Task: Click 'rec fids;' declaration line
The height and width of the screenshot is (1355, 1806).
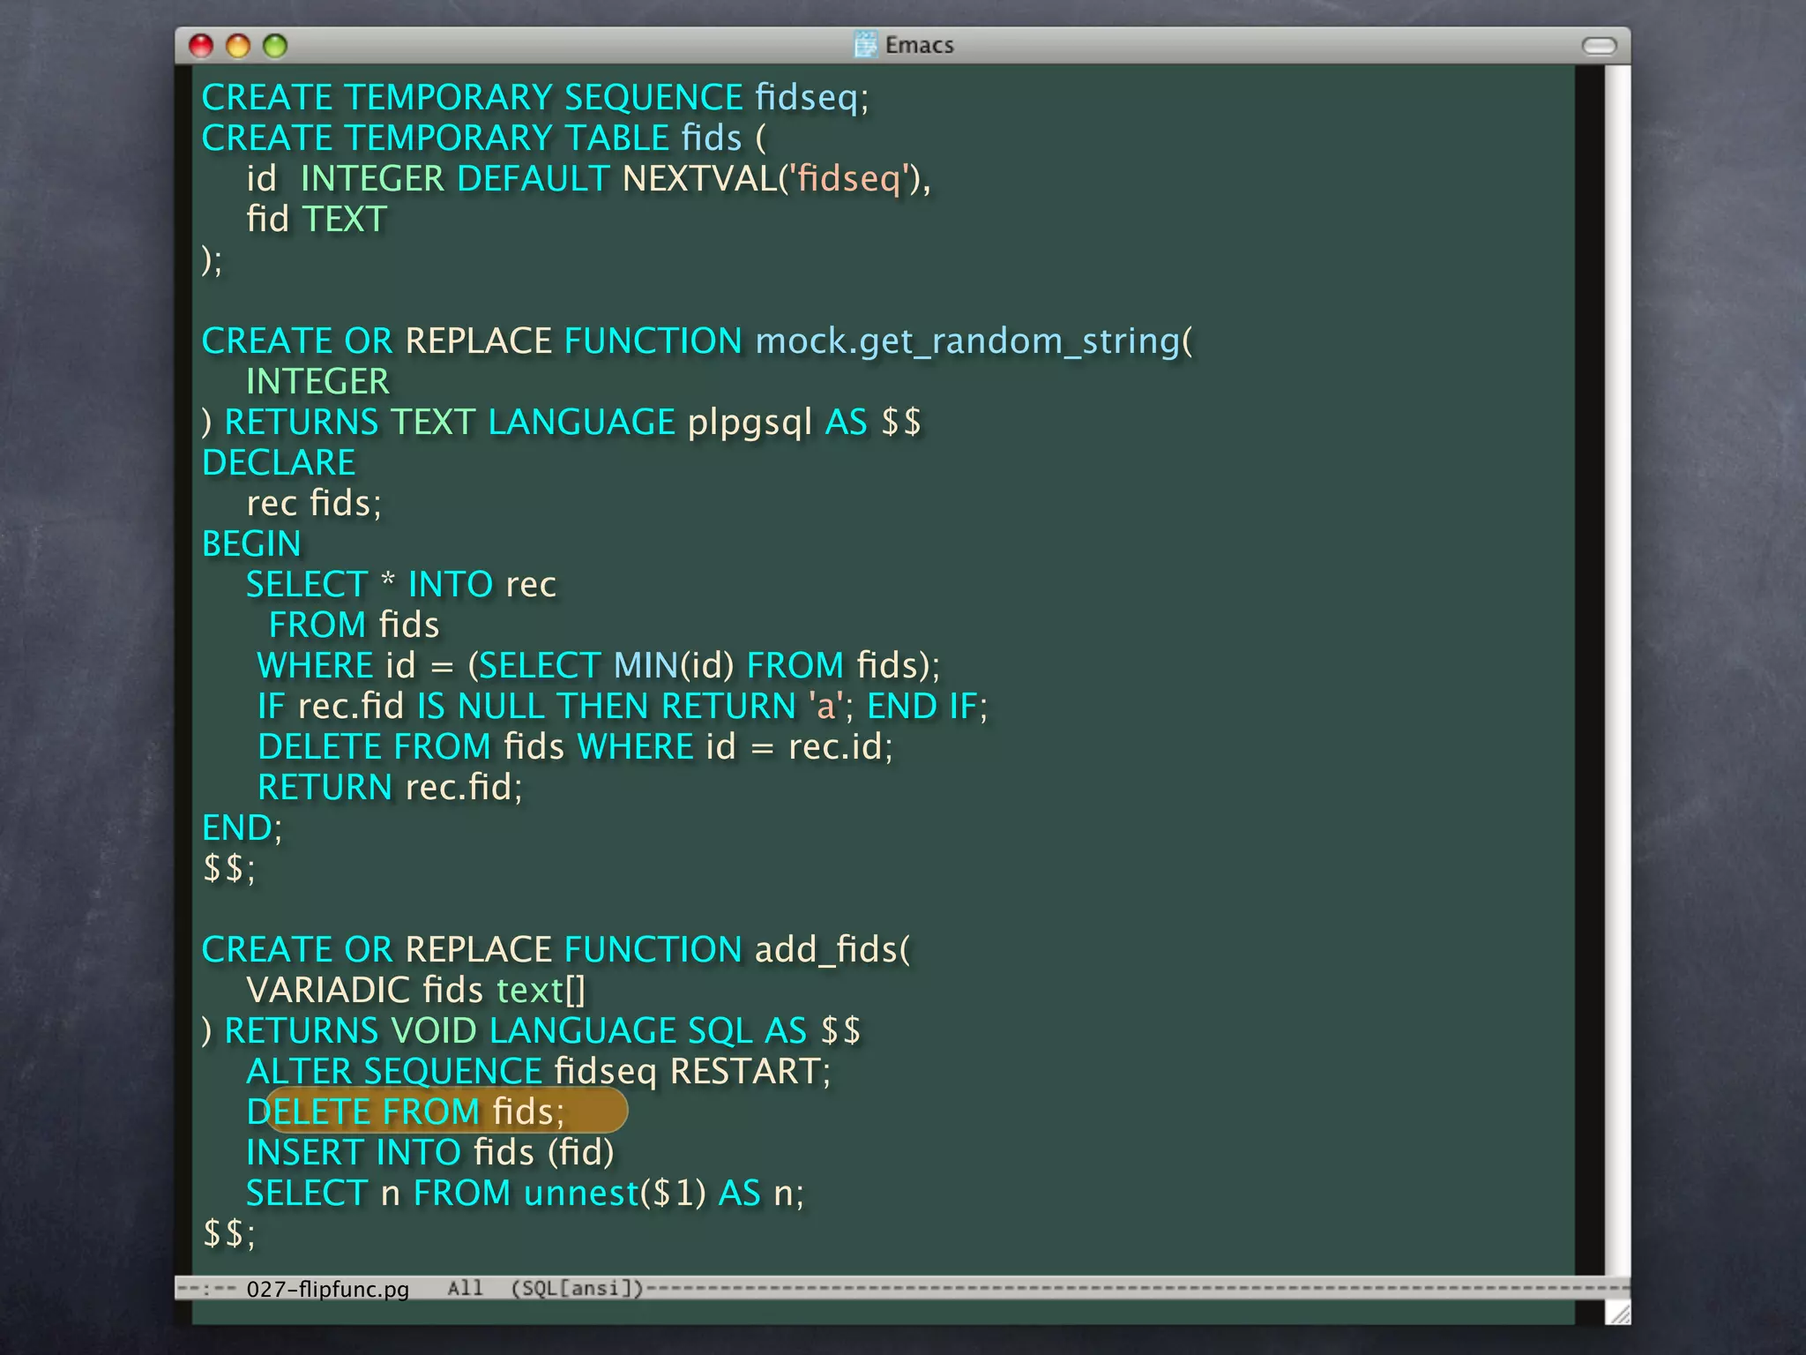Action: 314,503
